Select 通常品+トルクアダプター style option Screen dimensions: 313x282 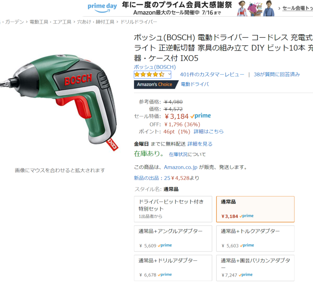click(x=255, y=238)
